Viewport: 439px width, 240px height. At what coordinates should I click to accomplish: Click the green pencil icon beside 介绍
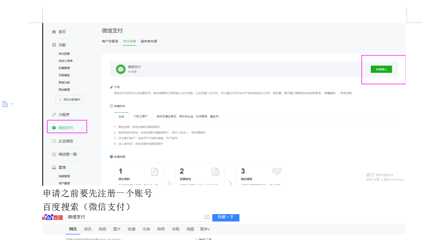111,87
